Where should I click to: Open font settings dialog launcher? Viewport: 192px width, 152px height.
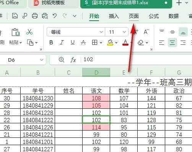(151, 49)
